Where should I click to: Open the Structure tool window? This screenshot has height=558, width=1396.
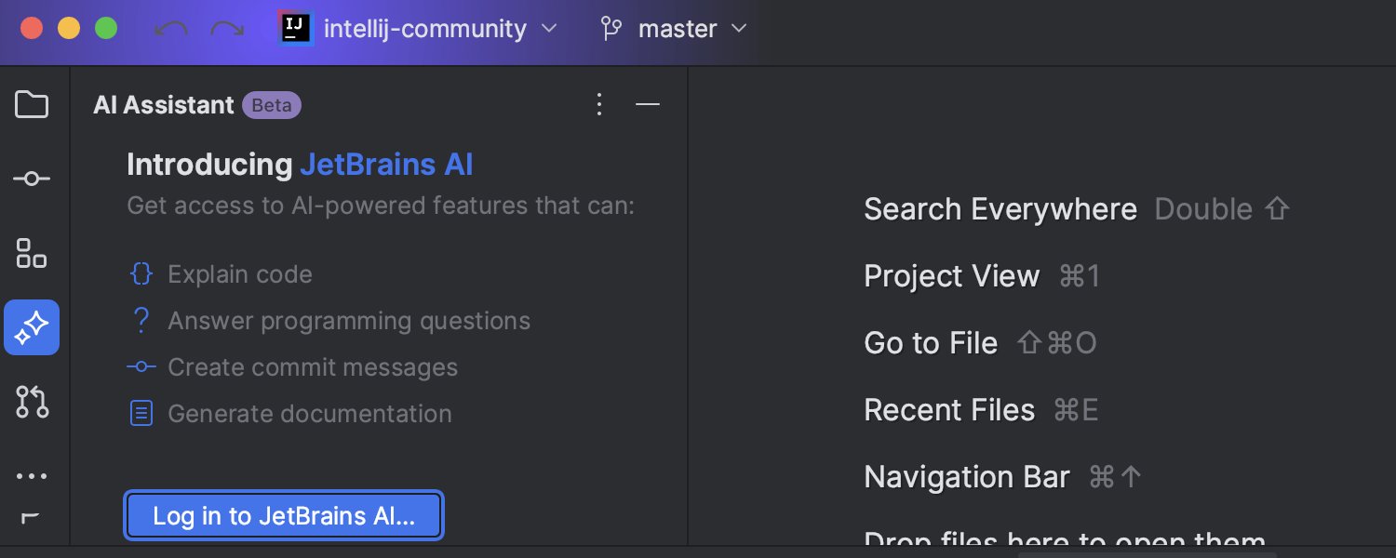pyautogui.click(x=31, y=253)
